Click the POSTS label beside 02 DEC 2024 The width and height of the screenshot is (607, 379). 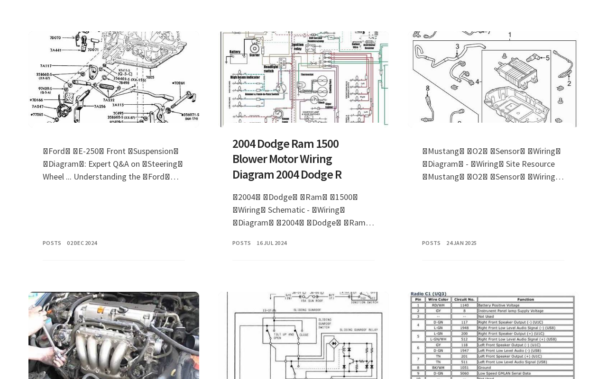click(x=52, y=243)
